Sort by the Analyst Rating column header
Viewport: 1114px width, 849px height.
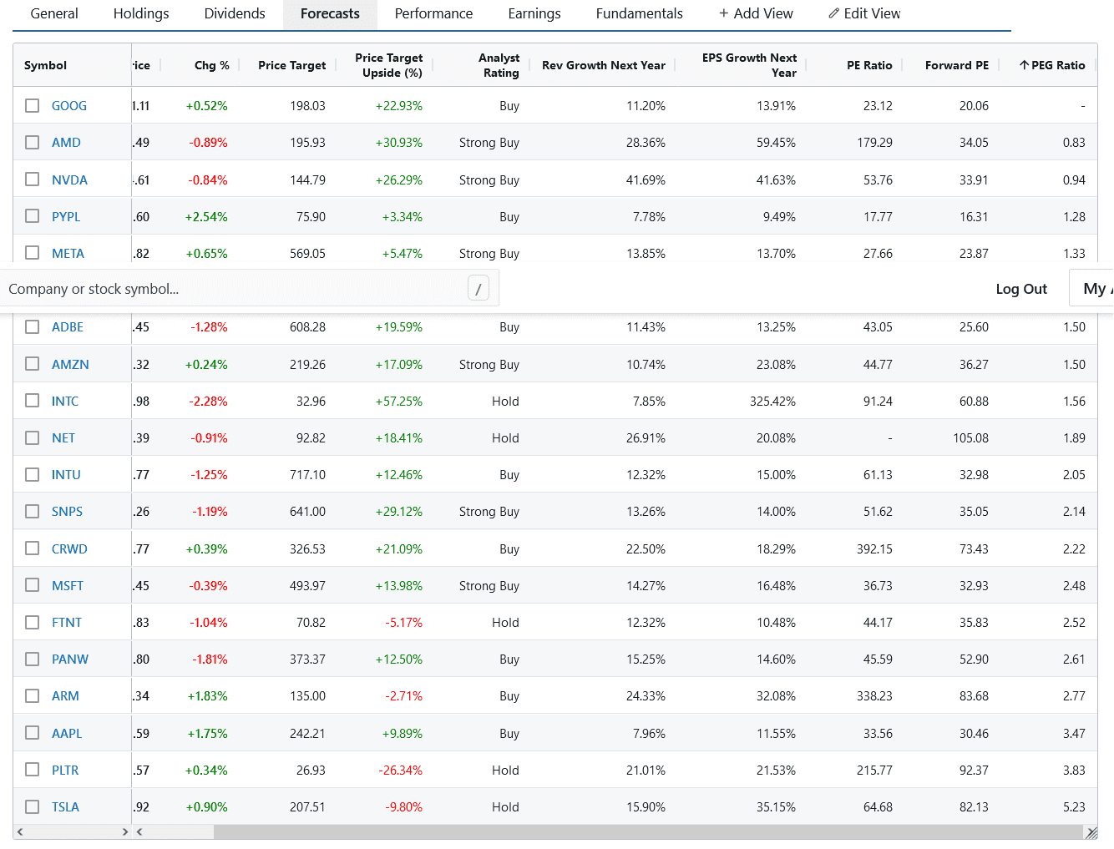pos(499,65)
